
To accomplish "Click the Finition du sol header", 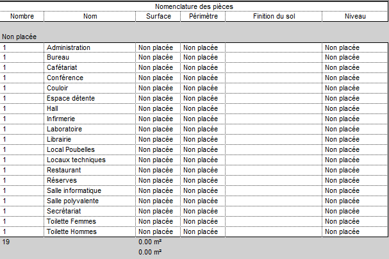I will 273,16.
